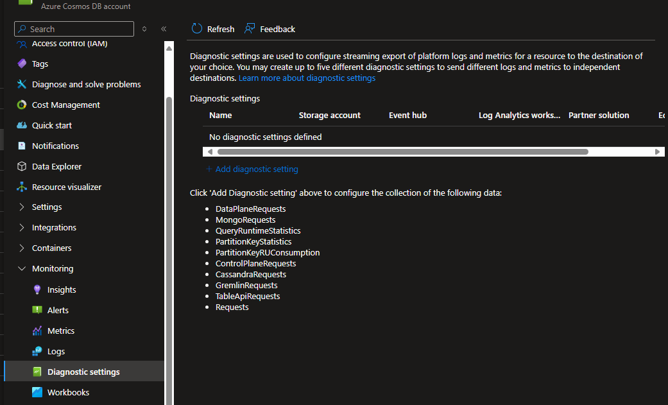The width and height of the screenshot is (668, 405).
Task: Click the Diagnose and solve problems icon
Action: [x=22, y=84]
